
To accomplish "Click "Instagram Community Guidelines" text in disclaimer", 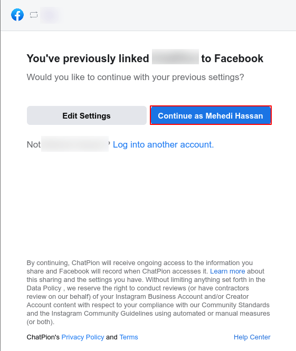I will (102, 314).
